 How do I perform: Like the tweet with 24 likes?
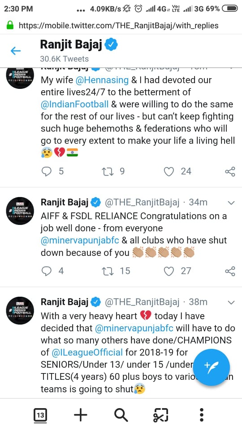tap(169, 172)
